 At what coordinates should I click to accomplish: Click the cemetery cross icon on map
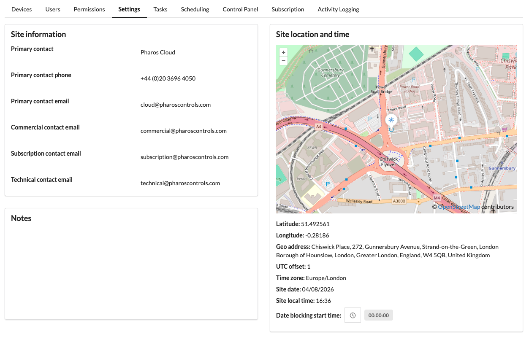click(x=372, y=49)
